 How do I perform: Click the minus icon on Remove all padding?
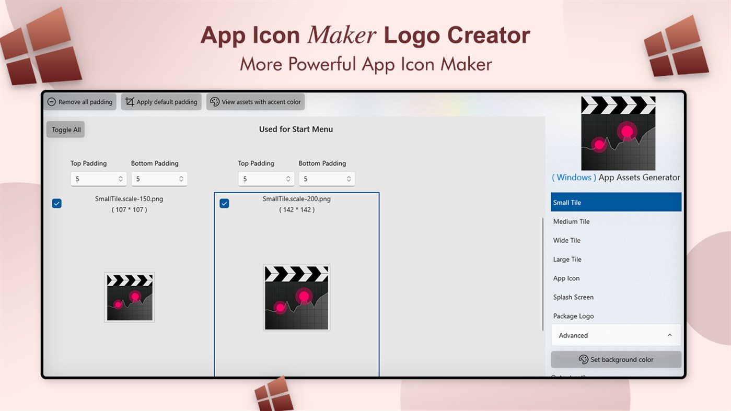click(51, 102)
